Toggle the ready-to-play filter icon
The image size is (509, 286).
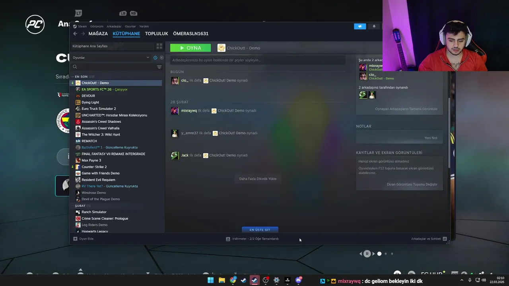[161, 58]
